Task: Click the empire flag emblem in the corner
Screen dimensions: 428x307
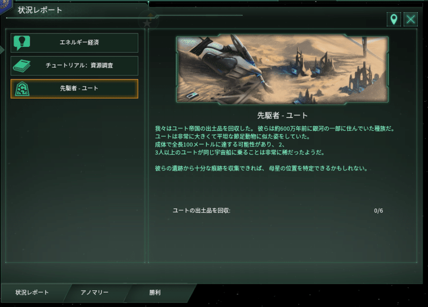Action: coord(5,6)
